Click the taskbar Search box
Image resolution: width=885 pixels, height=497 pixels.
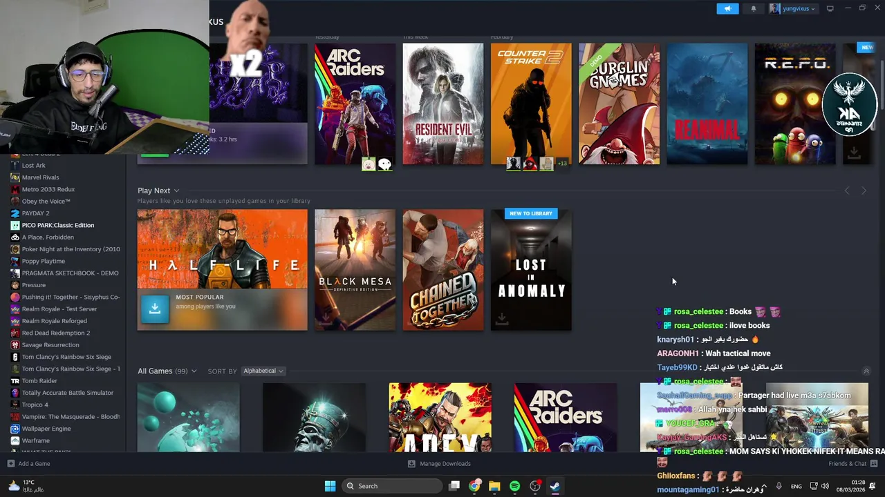392,486
